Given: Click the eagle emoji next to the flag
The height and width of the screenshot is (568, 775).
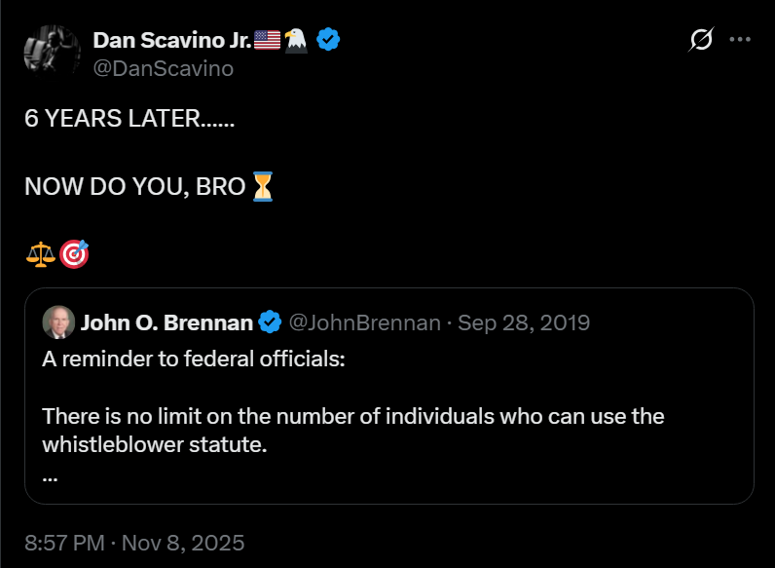Looking at the screenshot, I should (296, 40).
